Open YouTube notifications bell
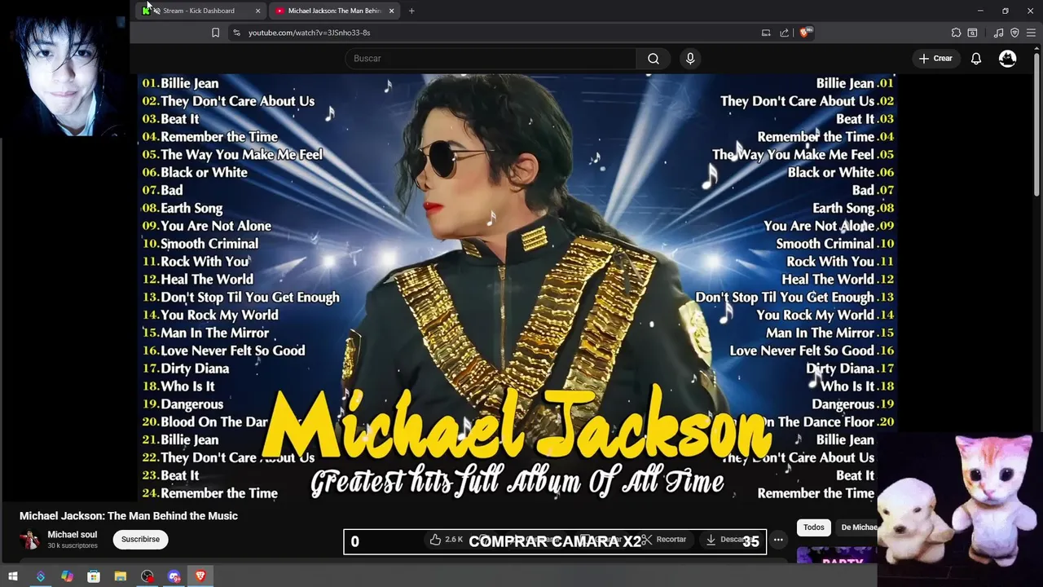This screenshot has width=1043, height=587. (976, 59)
